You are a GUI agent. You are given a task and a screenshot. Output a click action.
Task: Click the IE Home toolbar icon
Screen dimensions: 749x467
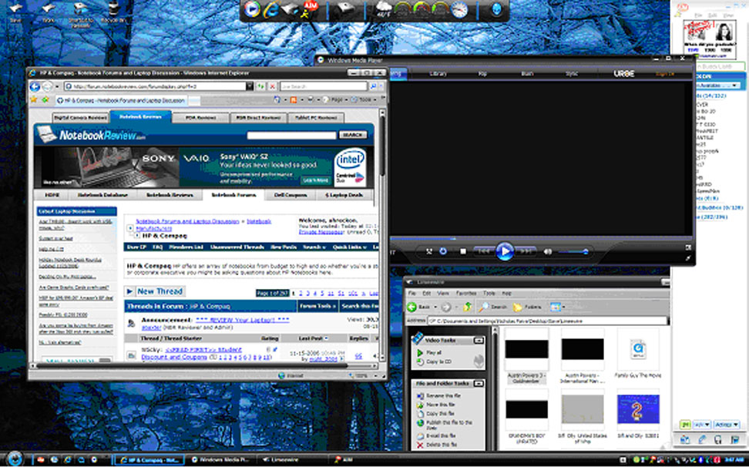[277, 100]
